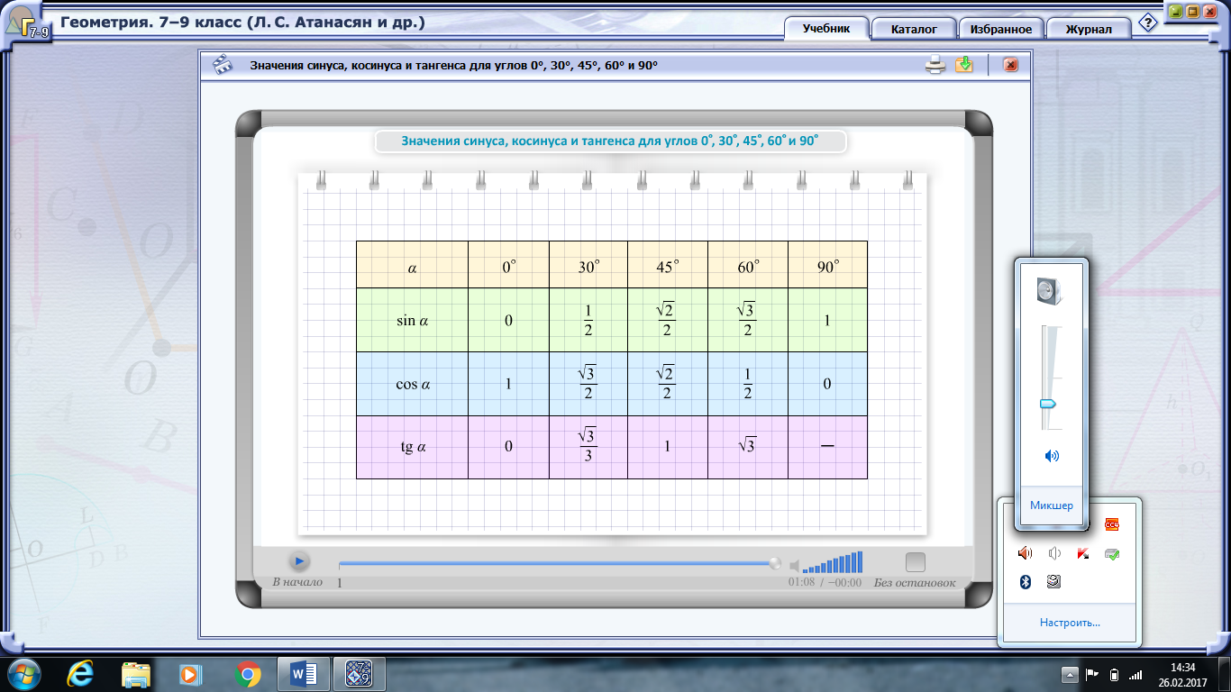Click the "В начало" label
1231x692 pixels.
pos(297,582)
